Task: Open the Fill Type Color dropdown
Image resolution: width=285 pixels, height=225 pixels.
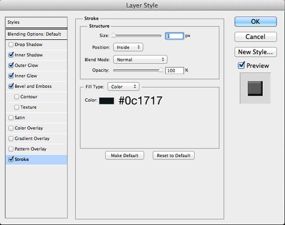Action: 123,86
